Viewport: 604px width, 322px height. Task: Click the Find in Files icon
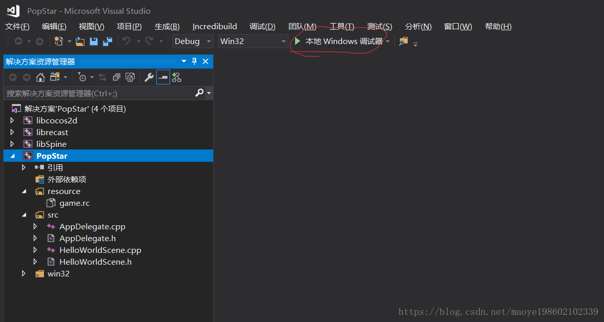403,41
